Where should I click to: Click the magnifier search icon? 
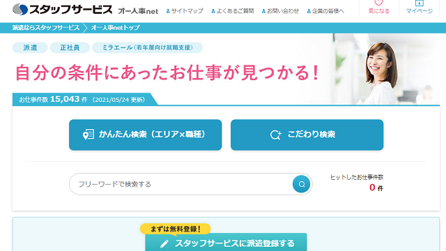tap(301, 184)
